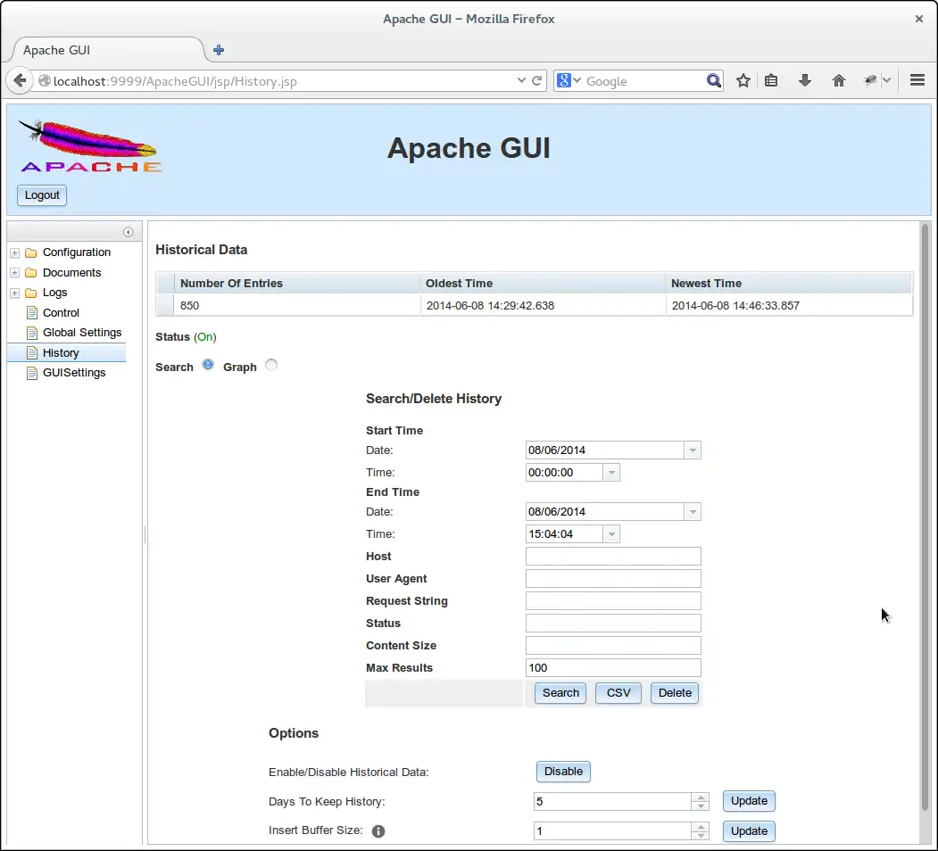The width and height of the screenshot is (938, 851).
Task: Click the globe site identity icon
Action: pos(45,81)
